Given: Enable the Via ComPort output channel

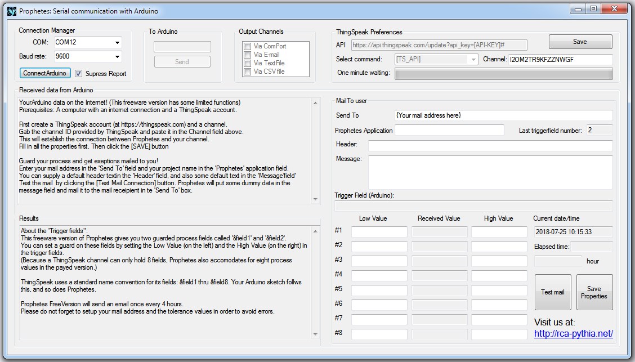Looking at the screenshot, I should [247, 46].
